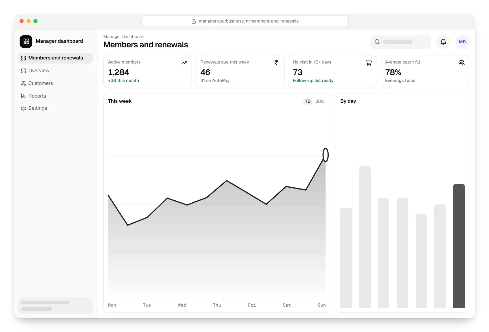Click the 1,284 active members value
The width and height of the screenshot is (489, 332).
119,72
